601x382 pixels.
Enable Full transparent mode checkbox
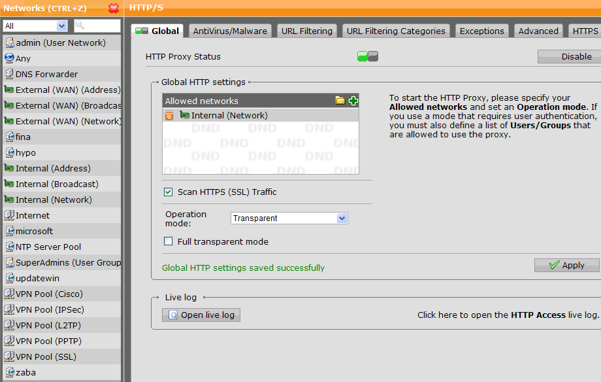[x=169, y=241]
